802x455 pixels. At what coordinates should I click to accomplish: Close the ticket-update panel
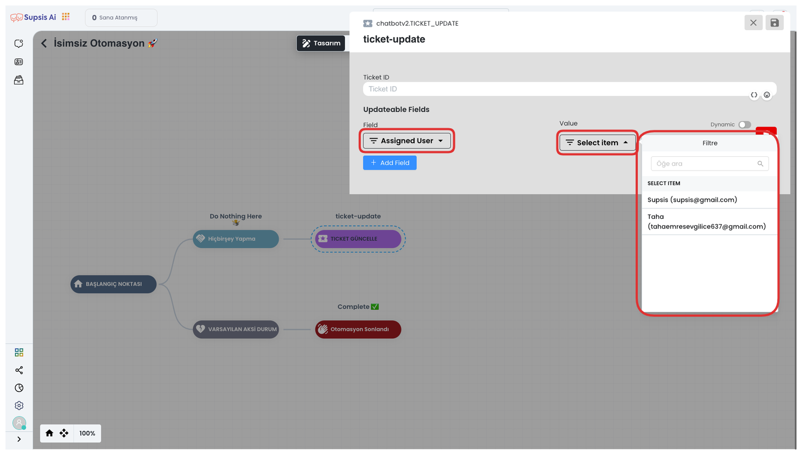click(753, 23)
